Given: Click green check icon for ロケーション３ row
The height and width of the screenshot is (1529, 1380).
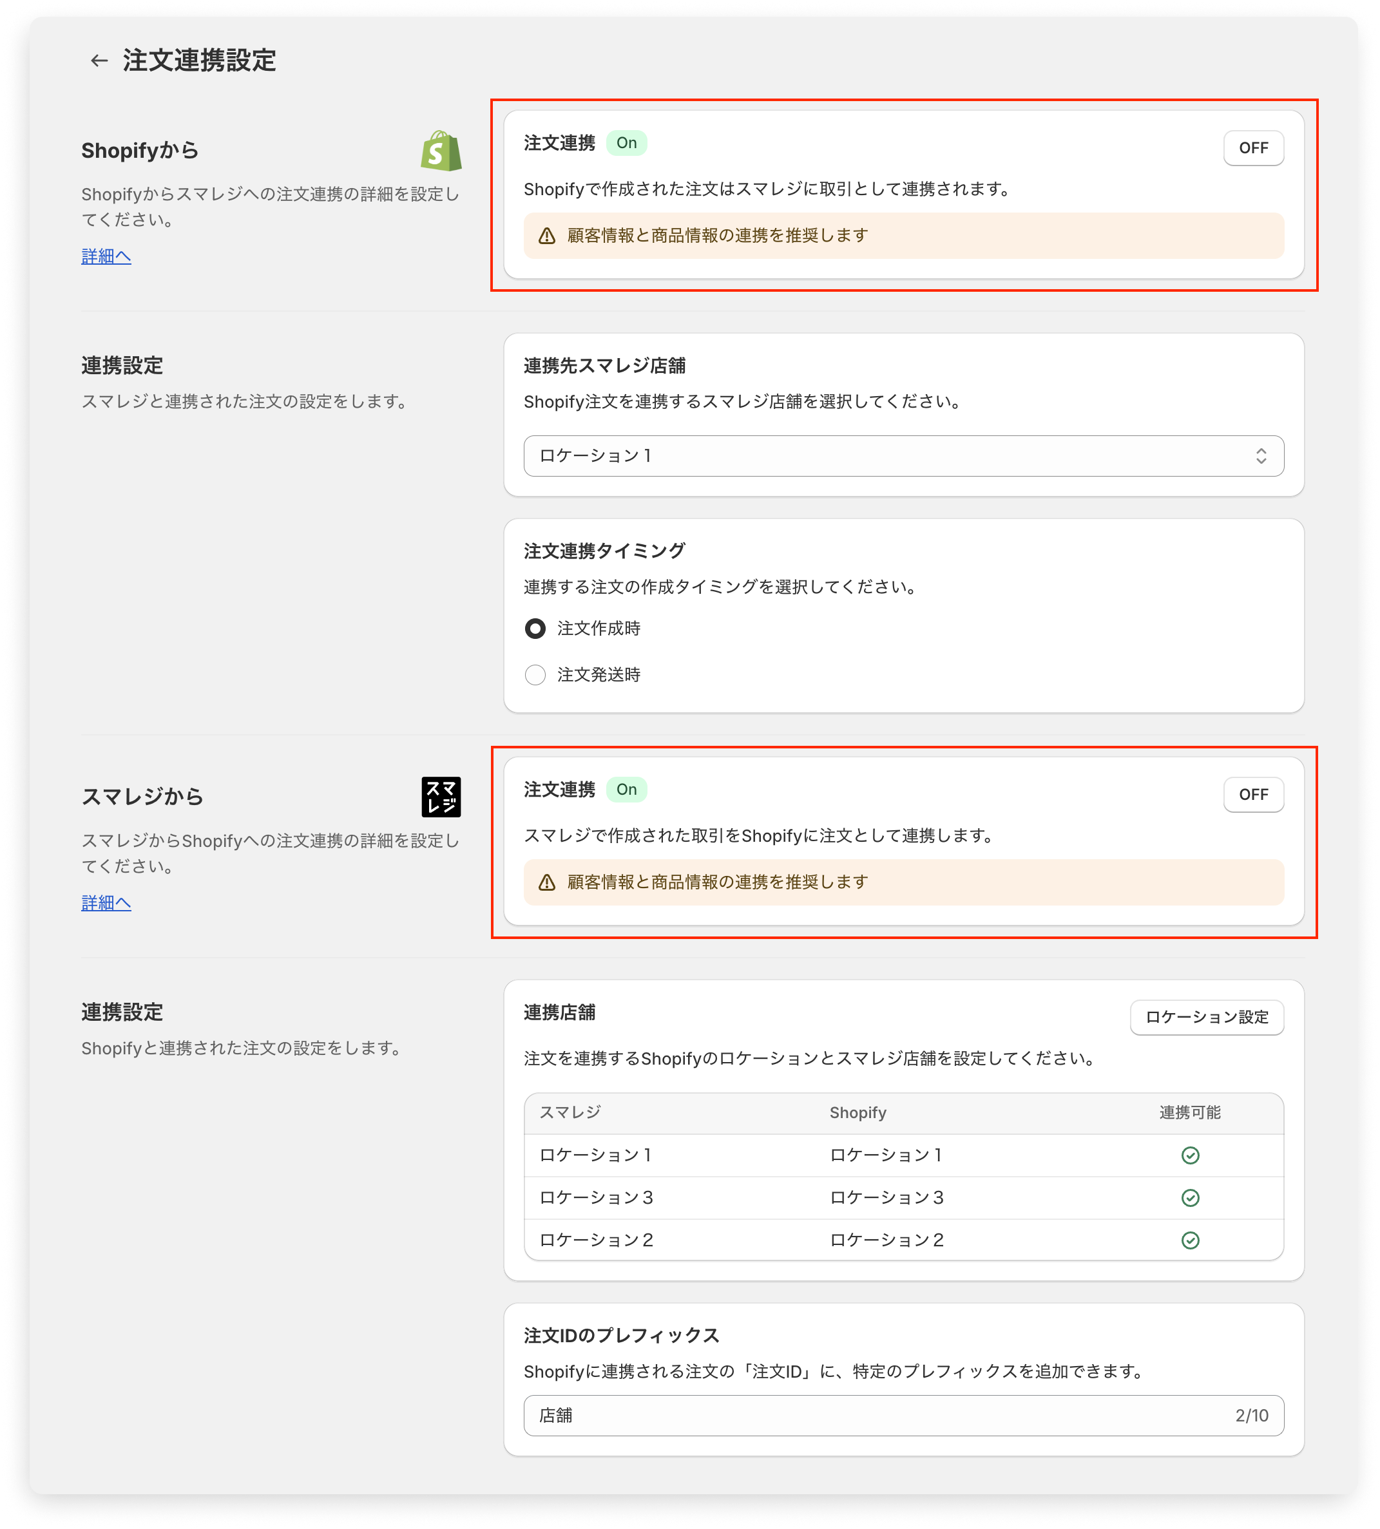Looking at the screenshot, I should [x=1191, y=1198].
